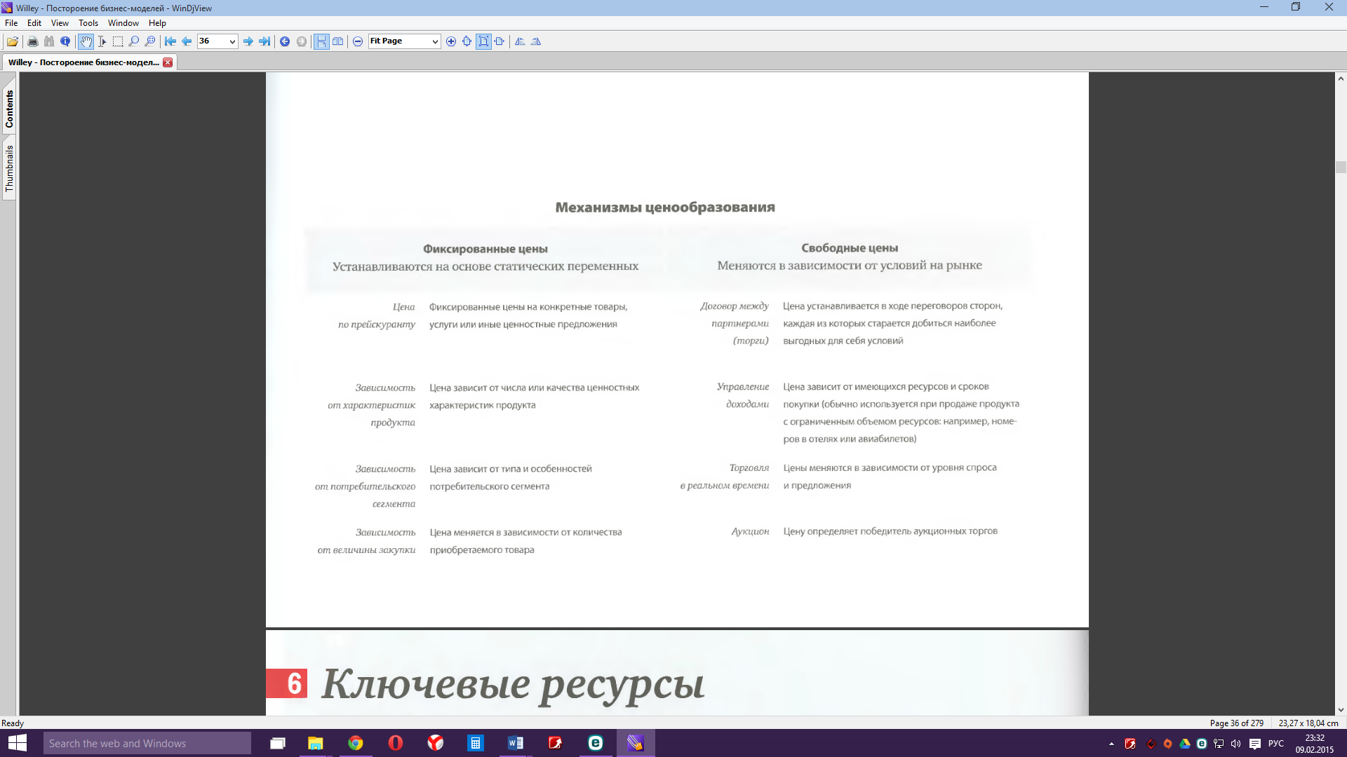Click the blue Back navigation icon

(x=285, y=41)
